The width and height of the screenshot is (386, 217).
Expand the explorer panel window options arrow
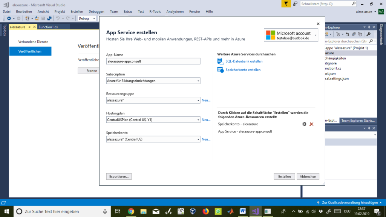365,27
